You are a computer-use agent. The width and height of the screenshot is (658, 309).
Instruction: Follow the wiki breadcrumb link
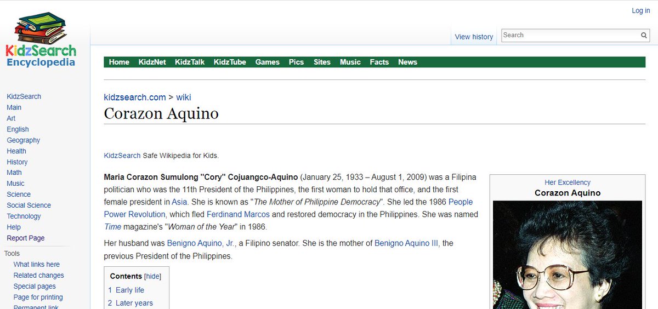184,98
